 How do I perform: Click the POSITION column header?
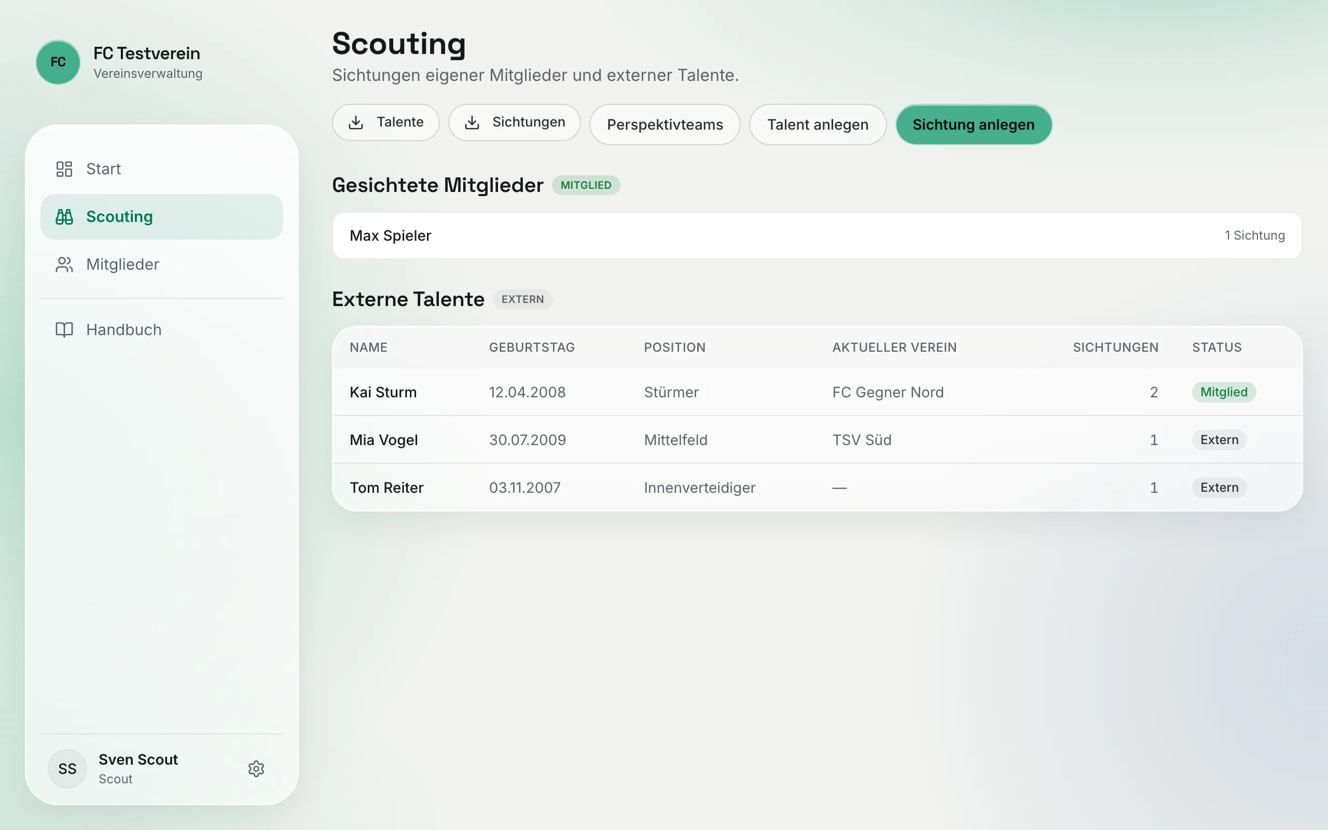pos(674,348)
